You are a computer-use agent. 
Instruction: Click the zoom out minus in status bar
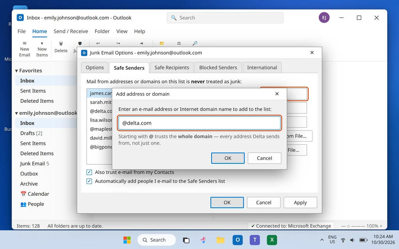click(x=344, y=226)
